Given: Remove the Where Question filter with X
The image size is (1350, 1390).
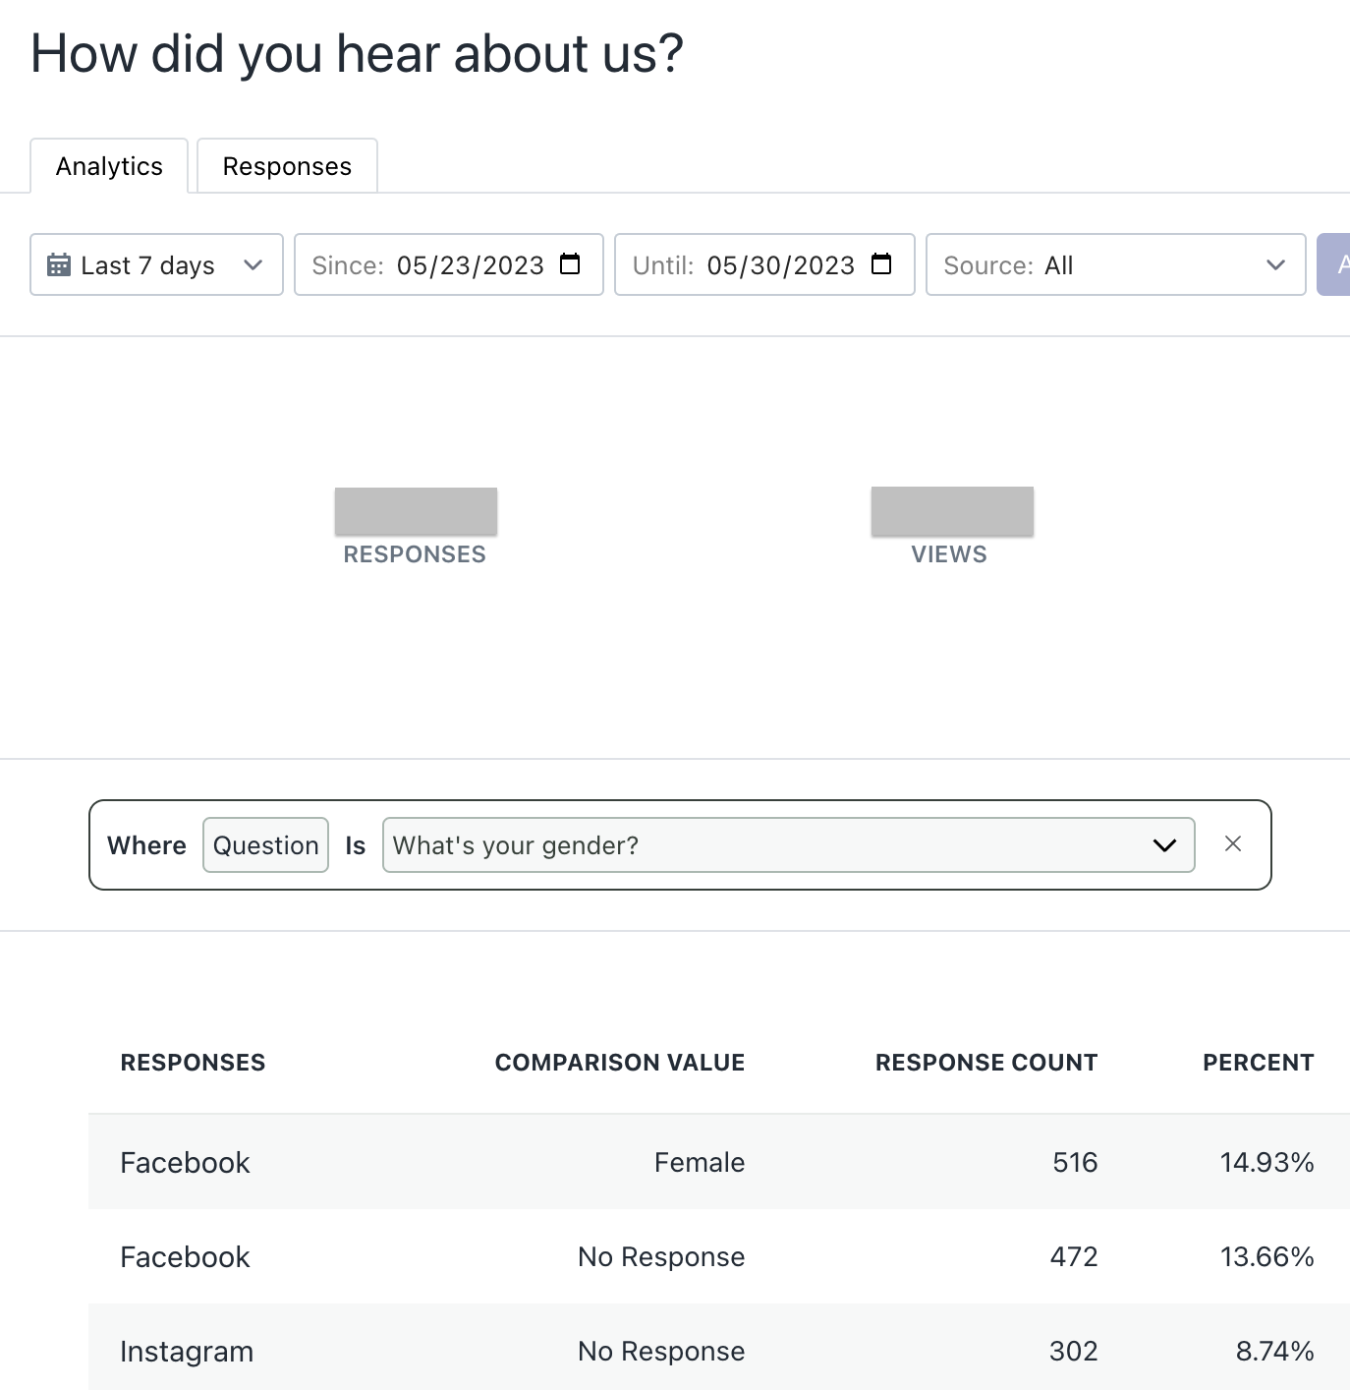Looking at the screenshot, I should [1233, 844].
